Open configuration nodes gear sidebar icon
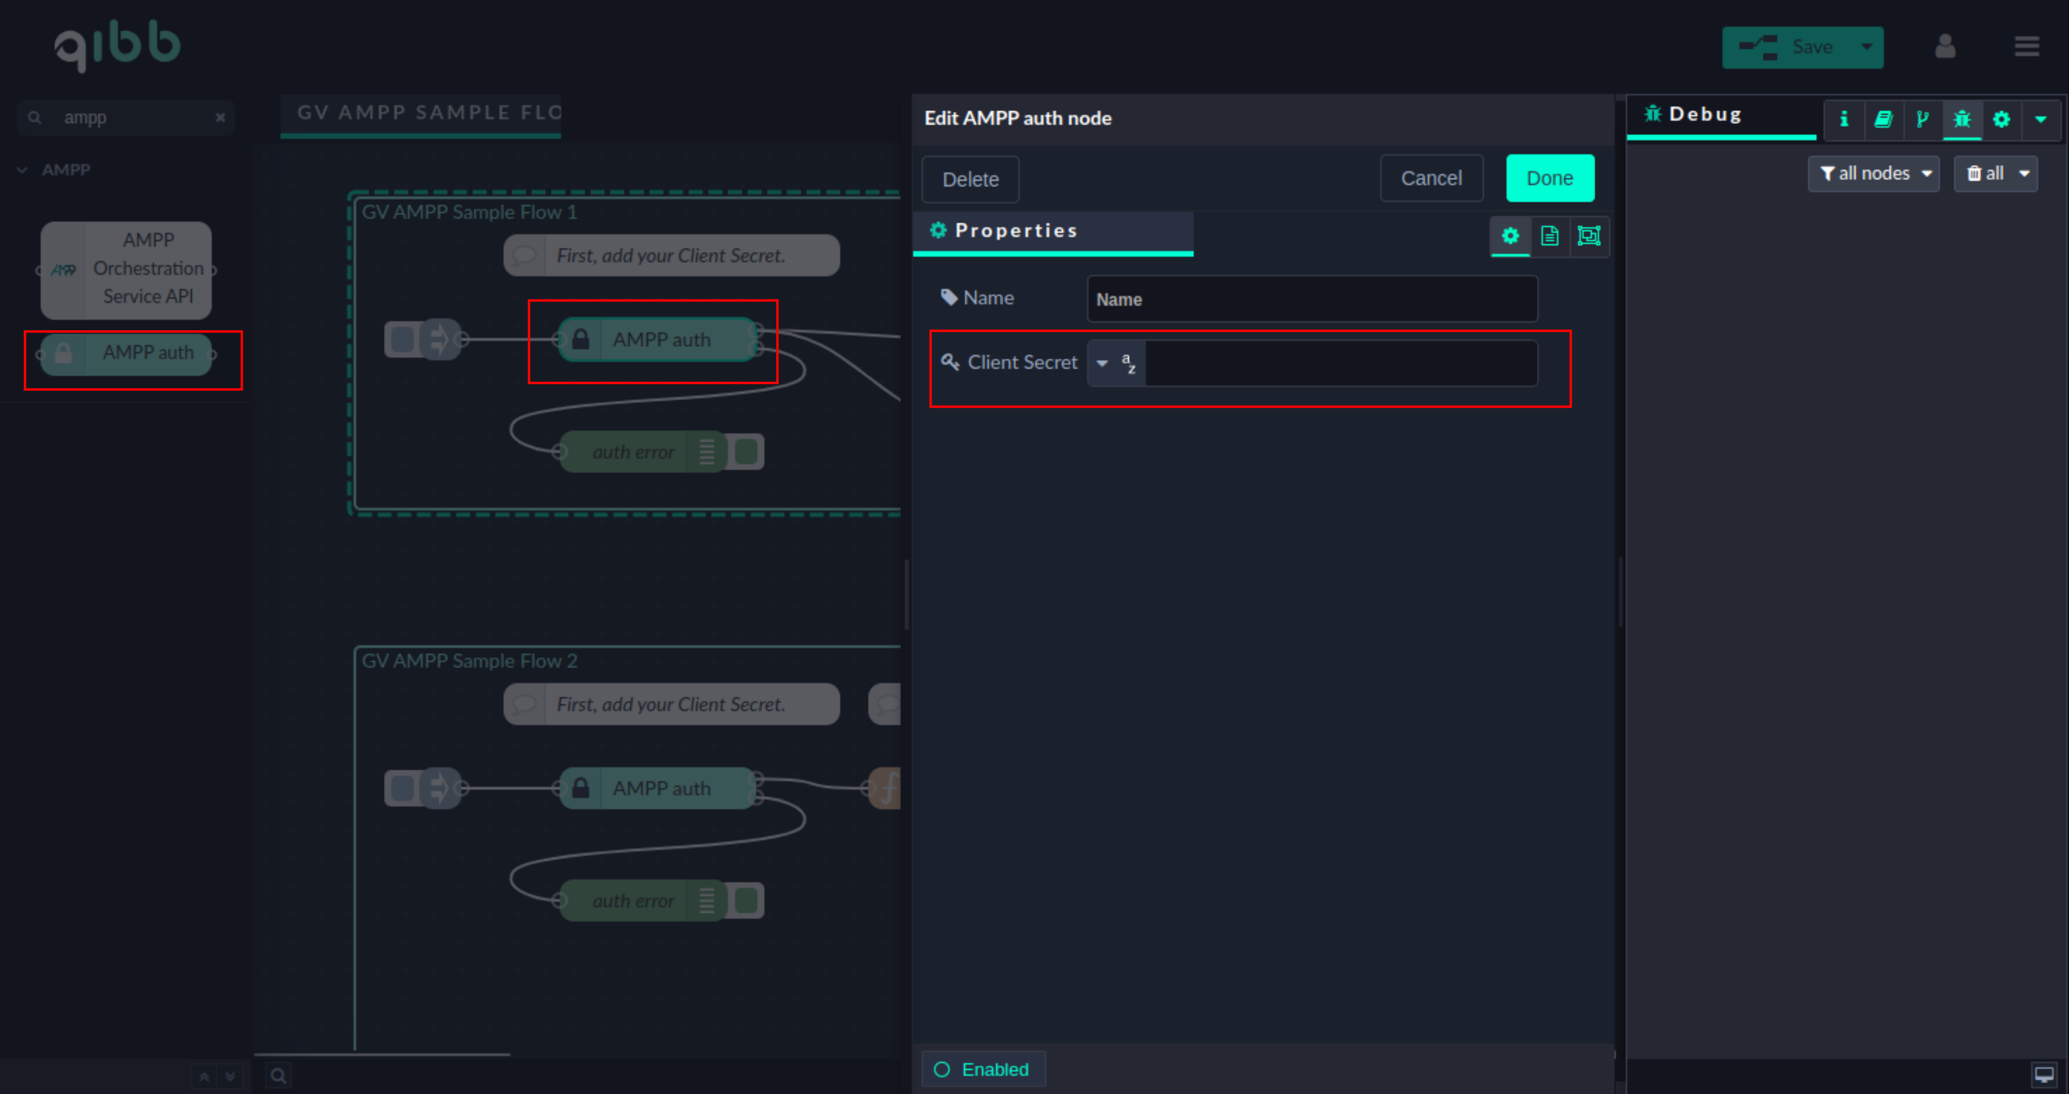This screenshot has width=2069, height=1094. tap(2001, 120)
